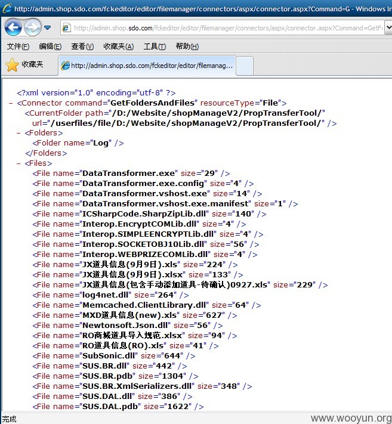This screenshot has width=392, height=424.
Task: Open the 工具(T) menu
Action: (155, 47)
